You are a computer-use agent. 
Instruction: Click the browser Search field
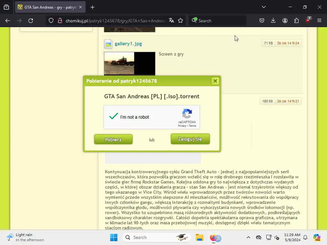tap(217, 21)
